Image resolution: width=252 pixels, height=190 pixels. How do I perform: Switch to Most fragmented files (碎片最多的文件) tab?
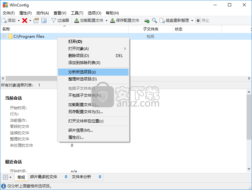click(x=48, y=177)
